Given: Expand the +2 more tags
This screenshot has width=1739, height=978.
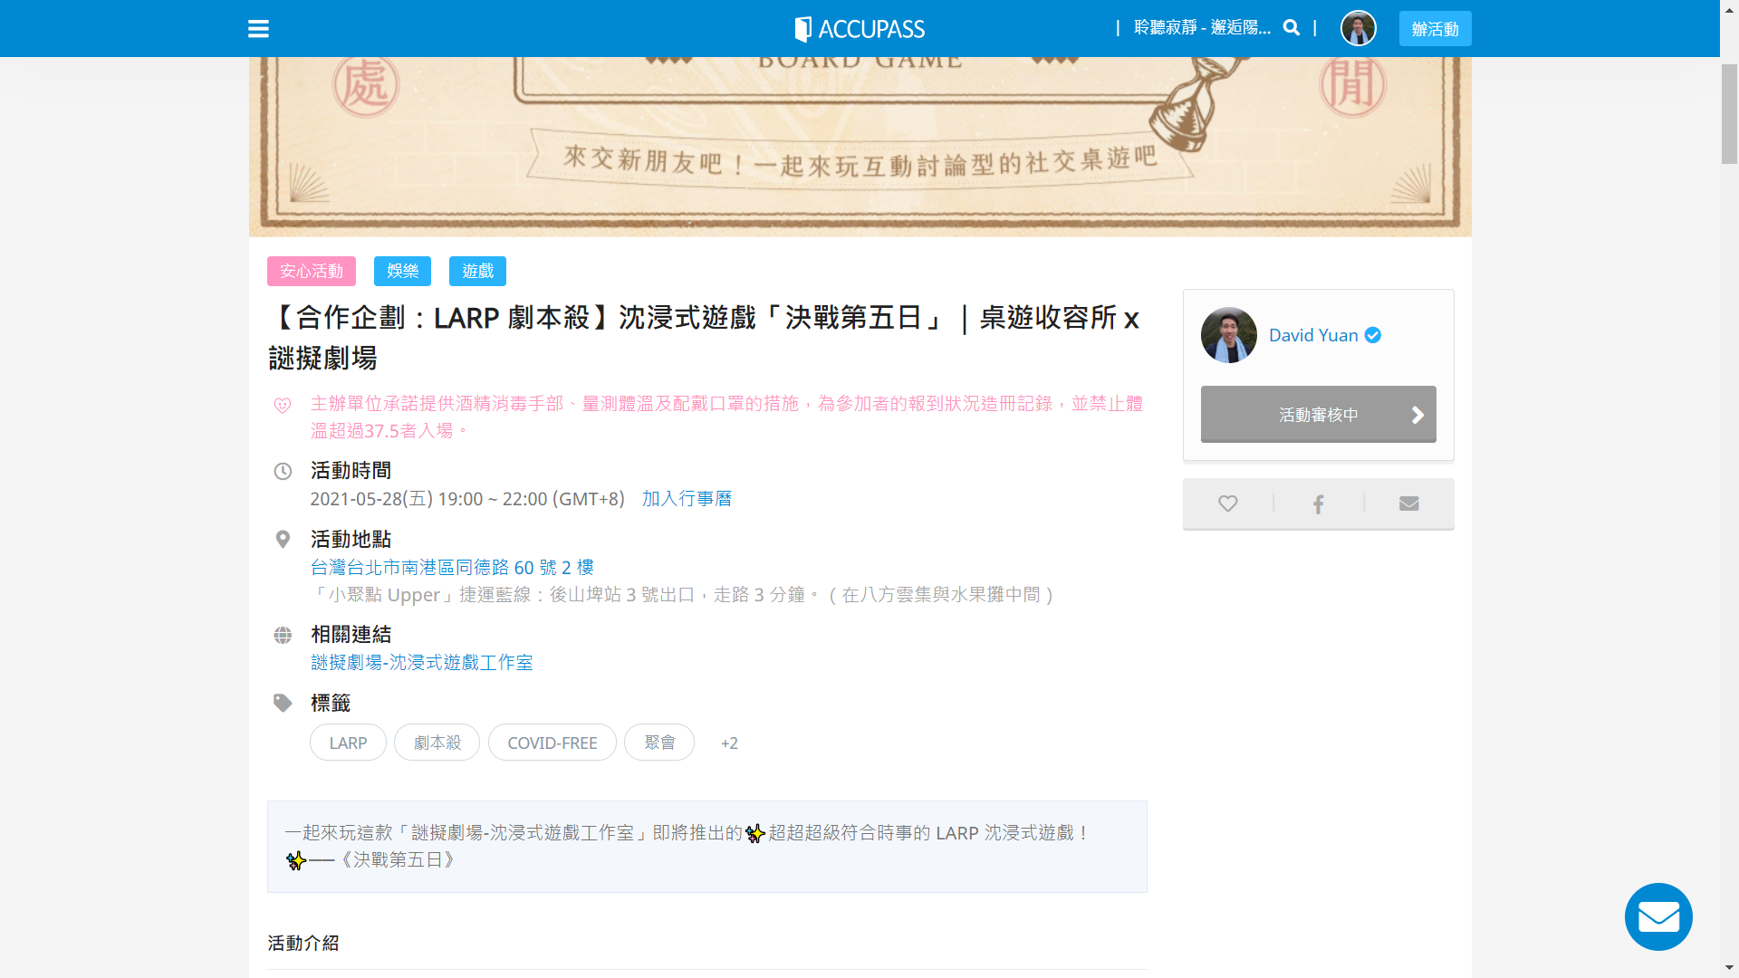Looking at the screenshot, I should (729, 743).
